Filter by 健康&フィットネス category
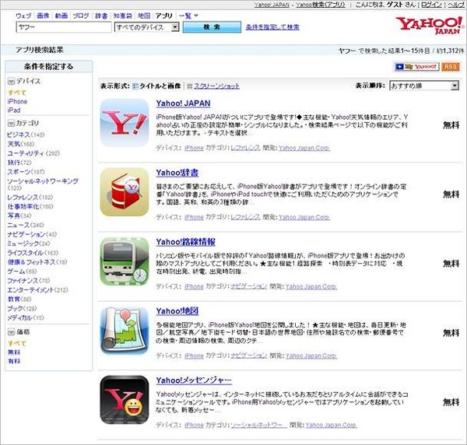Viewport: 467px width, 445px height. coord(31,262)
